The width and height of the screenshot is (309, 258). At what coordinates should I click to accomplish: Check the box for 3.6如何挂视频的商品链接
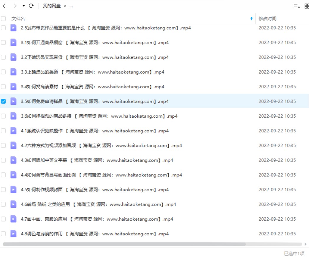pos(3,116)
